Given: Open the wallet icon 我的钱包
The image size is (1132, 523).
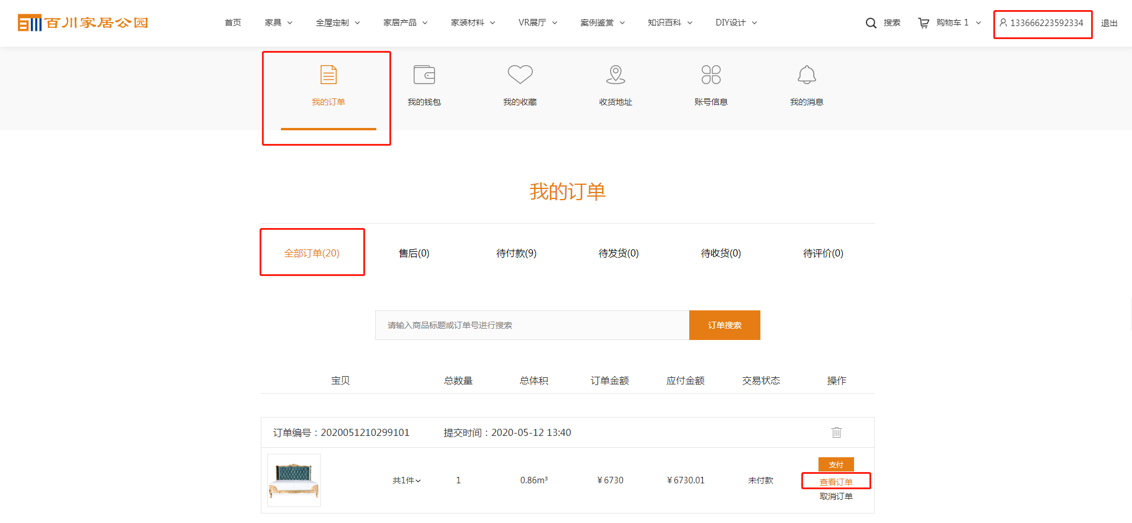Looking at the screenshot, I should (x=424, y=75).
